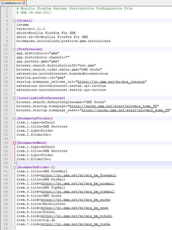
Task: Click the 'app.distributor.channel' line
Action: click(x=43, y=57)
